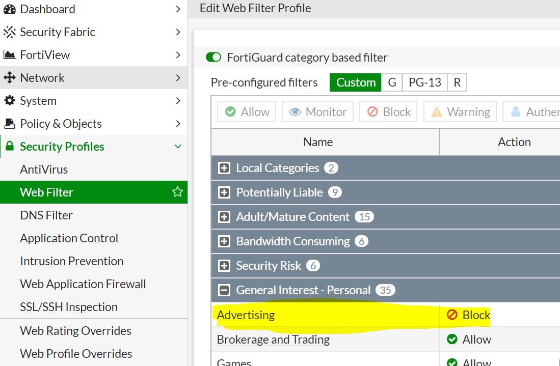Screen dimensions: 560x366
Task: Click the Block action button
Action: [388, 111]
